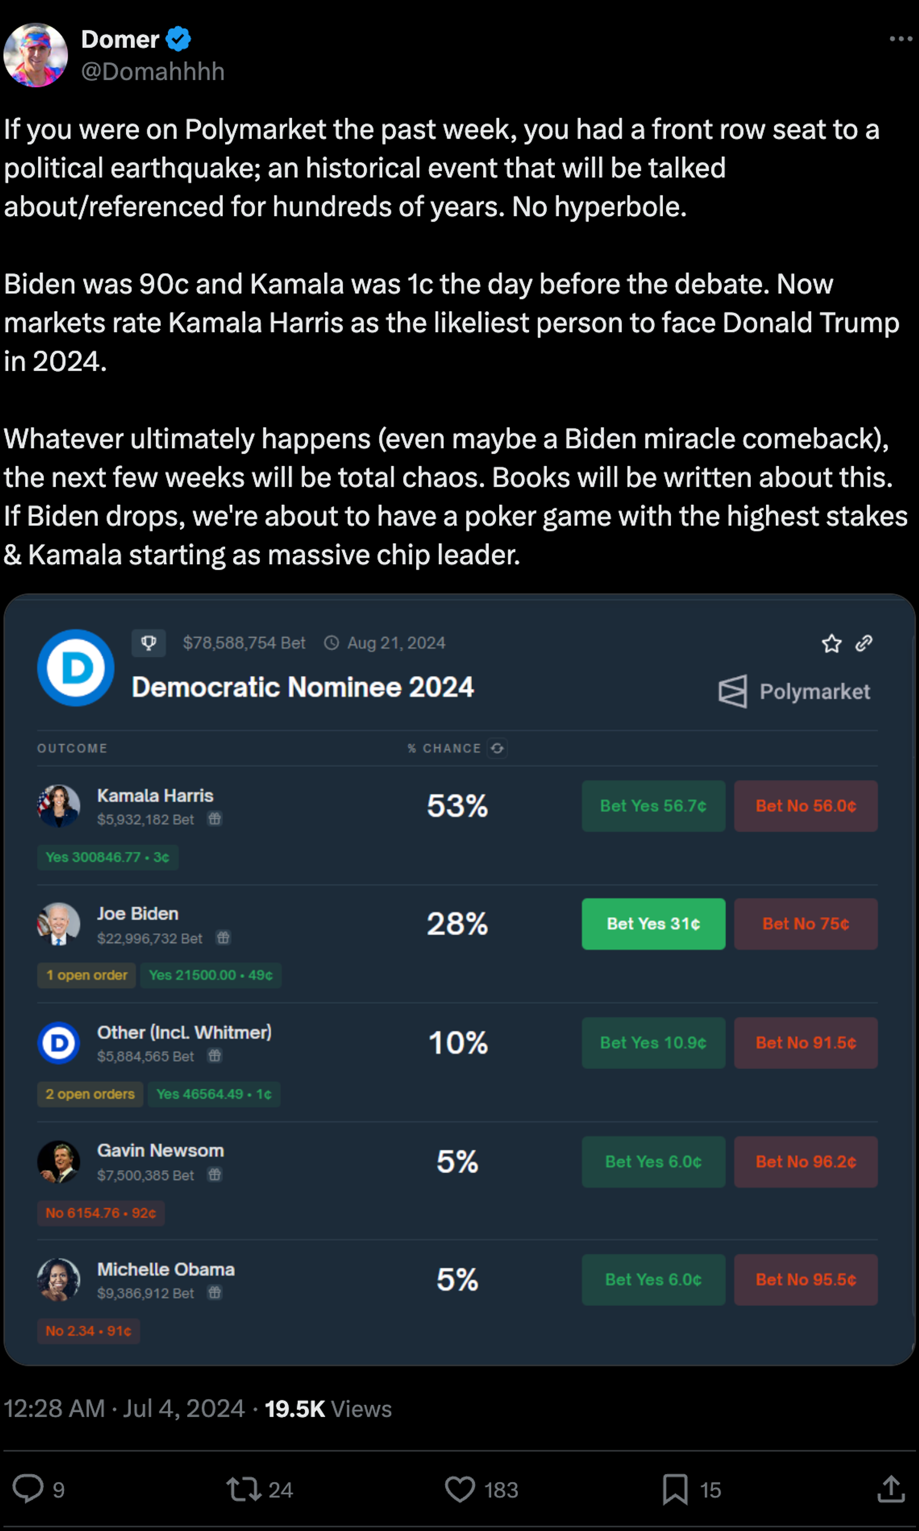Click the gift icon beside Kamala Harris
Screen dimensions: 919x1531
[x=215, y=819]
